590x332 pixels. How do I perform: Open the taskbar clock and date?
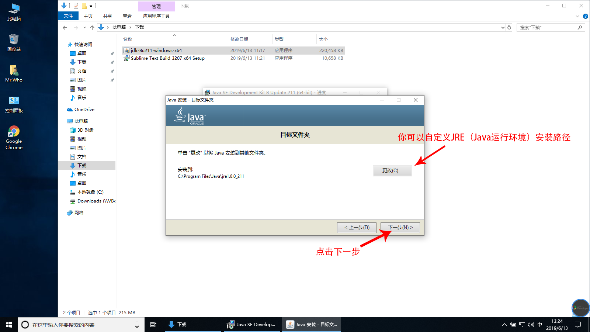[x=557, y=325]
